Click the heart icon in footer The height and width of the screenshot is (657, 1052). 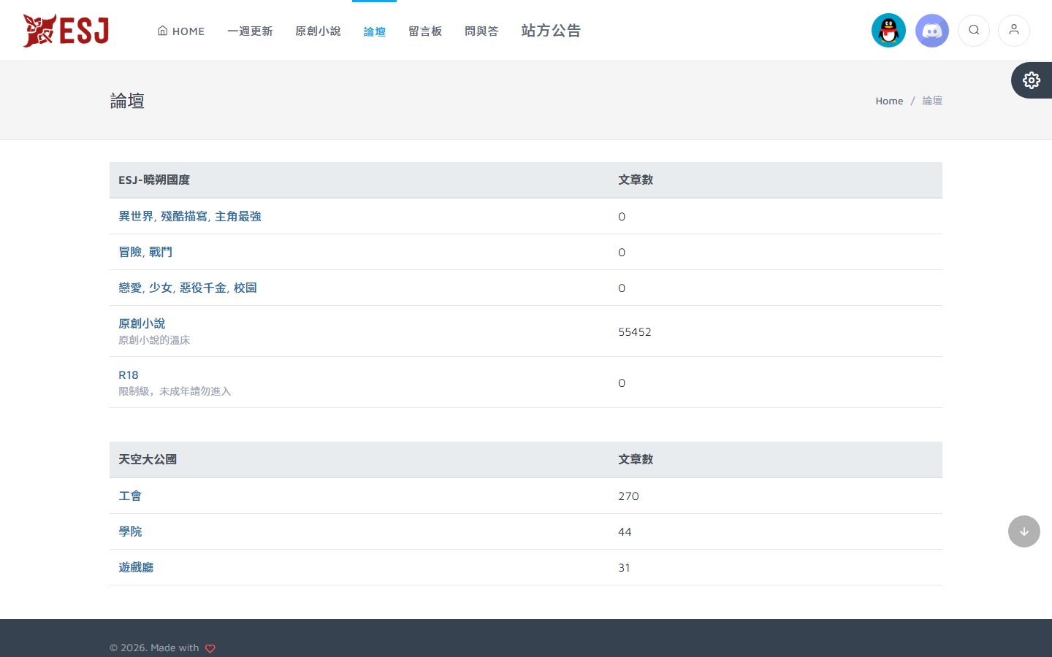pyautogui.click(x=210, y=648)
